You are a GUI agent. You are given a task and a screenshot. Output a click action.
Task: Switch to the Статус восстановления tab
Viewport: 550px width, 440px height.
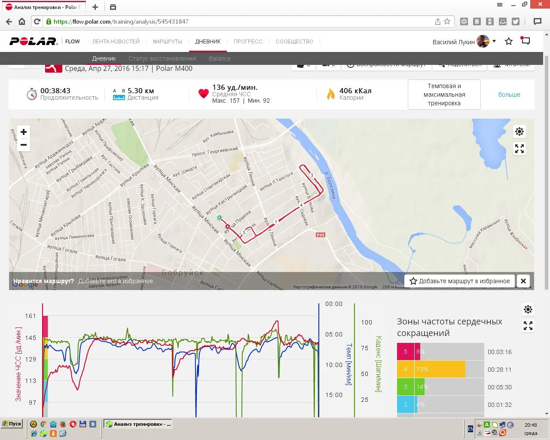(x=162, y=58)
